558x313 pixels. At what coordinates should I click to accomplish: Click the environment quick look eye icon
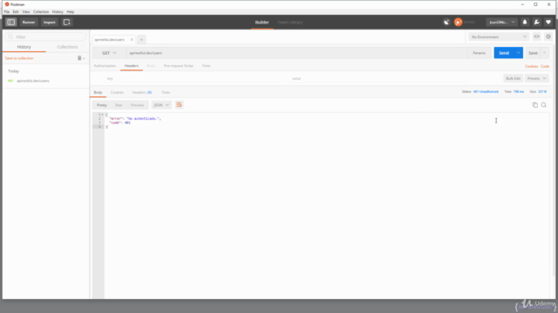click(537, 37)
